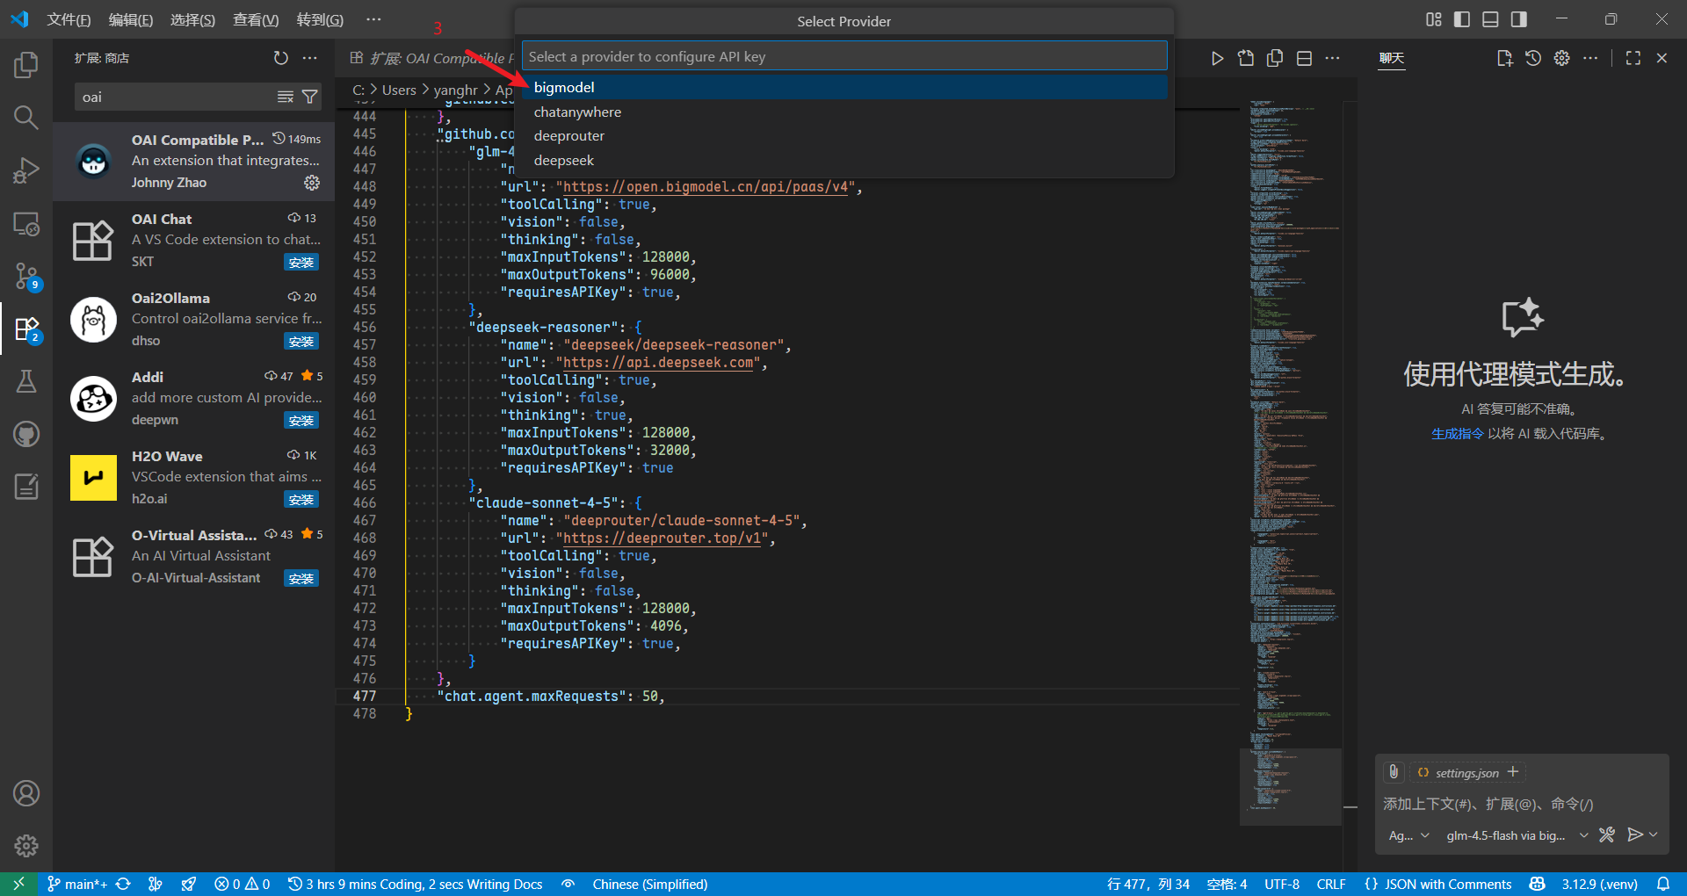Expand the send options chevron

click(1654, 835)
